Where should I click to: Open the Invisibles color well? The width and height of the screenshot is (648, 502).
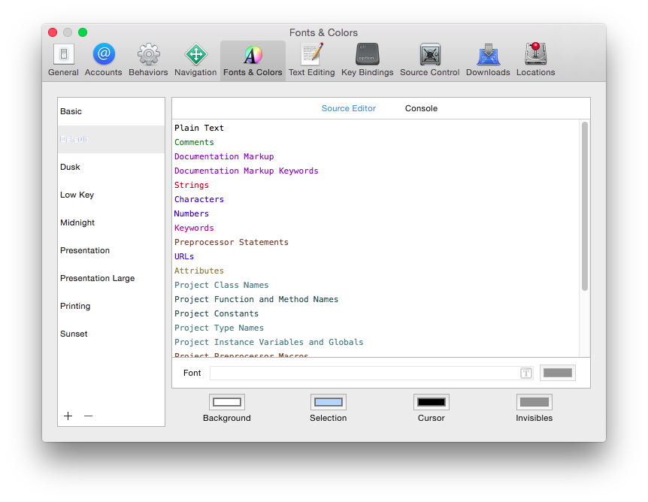point(534,402)
